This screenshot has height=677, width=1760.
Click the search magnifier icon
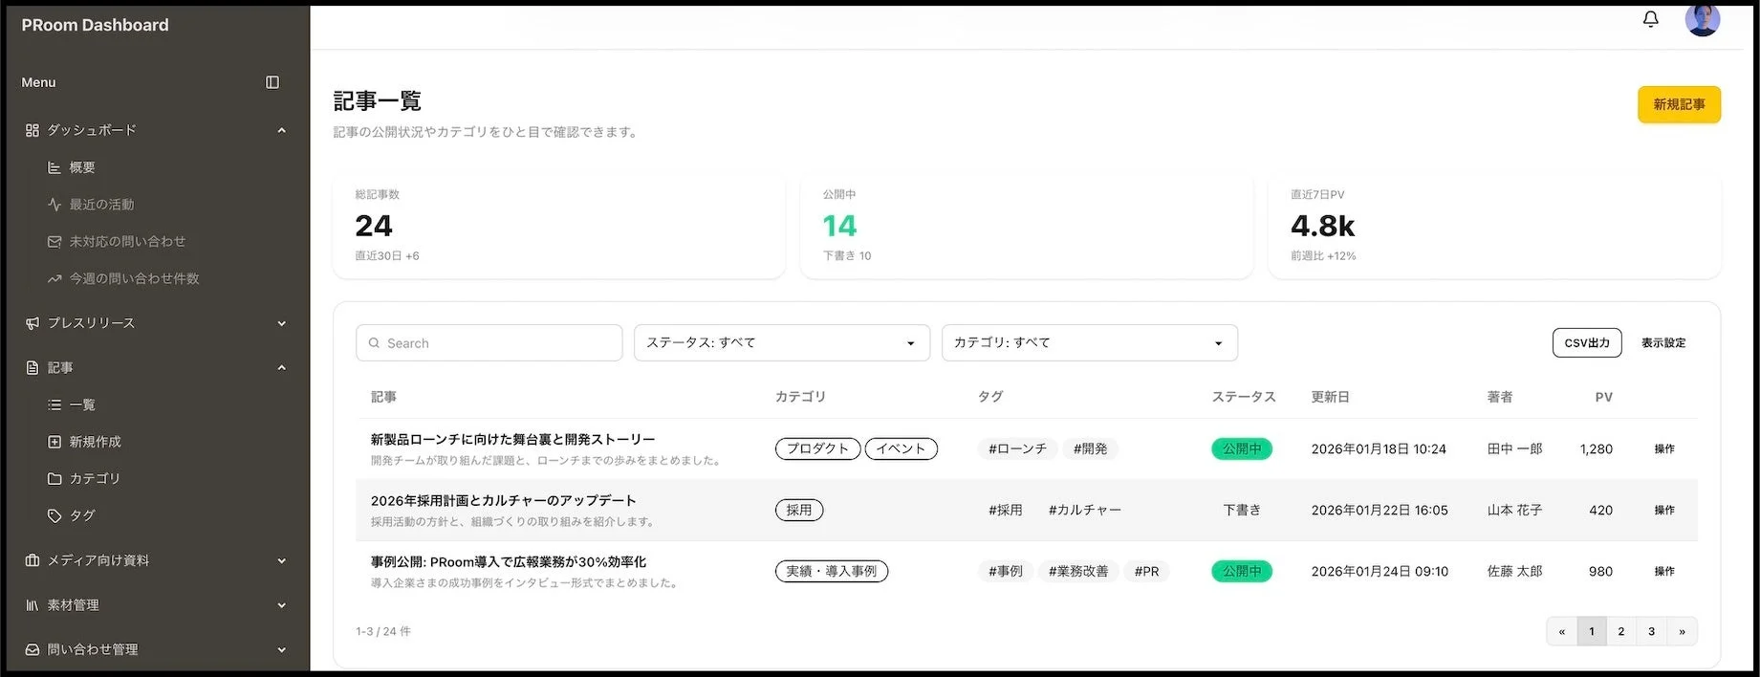[x=374, y=342]
